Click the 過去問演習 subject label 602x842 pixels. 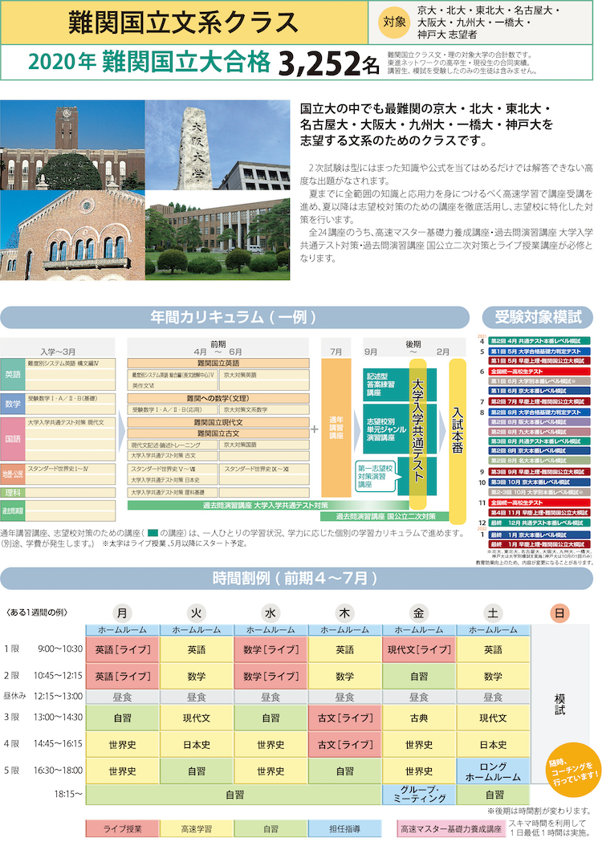[13, 510]
